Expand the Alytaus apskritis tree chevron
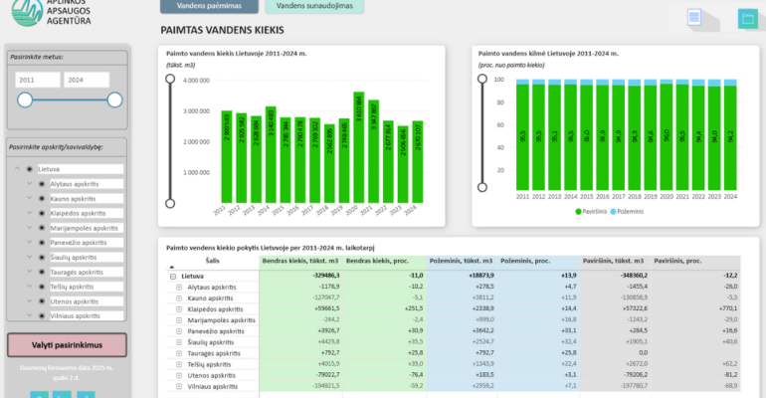Screen dimensions: 766x398 [29, 184]
